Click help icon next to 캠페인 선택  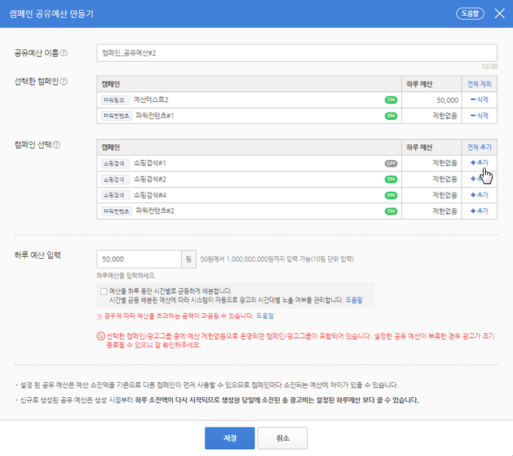tap(57, 144)
